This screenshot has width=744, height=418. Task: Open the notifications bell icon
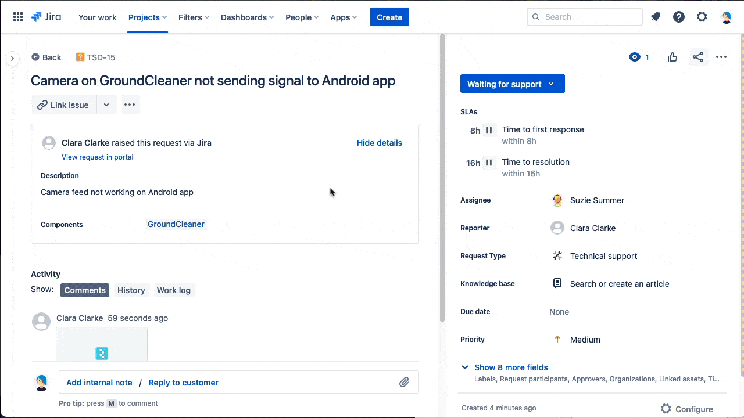tap(656, 17)
